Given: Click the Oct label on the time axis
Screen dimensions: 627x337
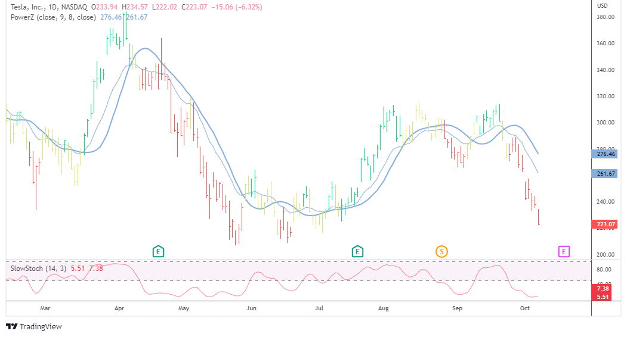Looking at the screenshot, I should pos(524,308).
